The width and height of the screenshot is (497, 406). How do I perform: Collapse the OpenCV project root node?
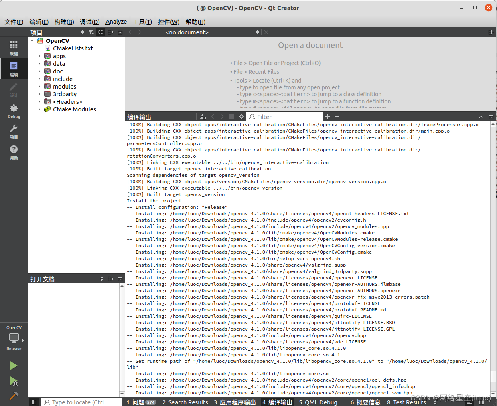32,40
